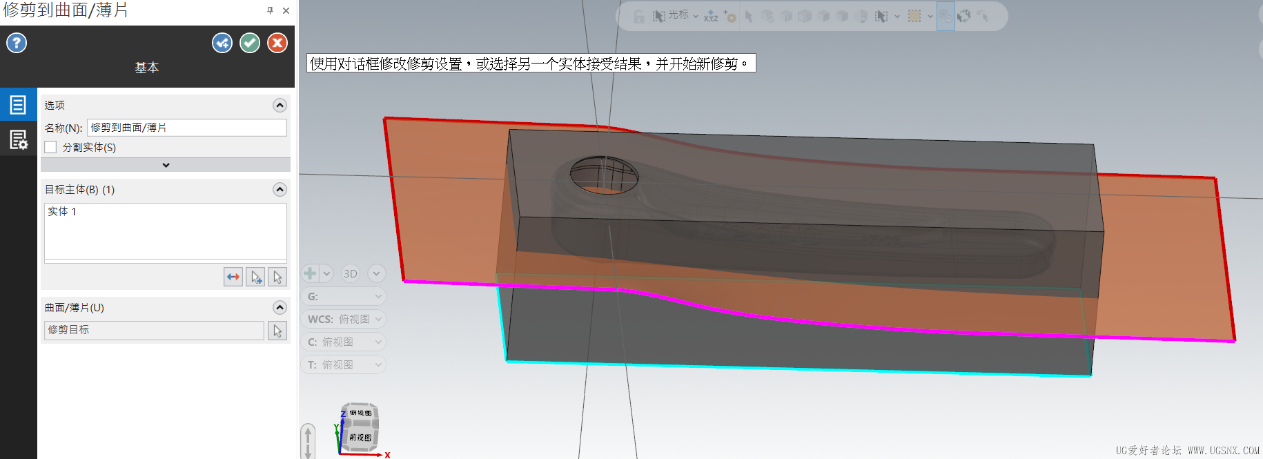This screenshot has width=1263, height=459.
Task: Open the advanced settings sidebar page icon
Action: tap(19, 139)
